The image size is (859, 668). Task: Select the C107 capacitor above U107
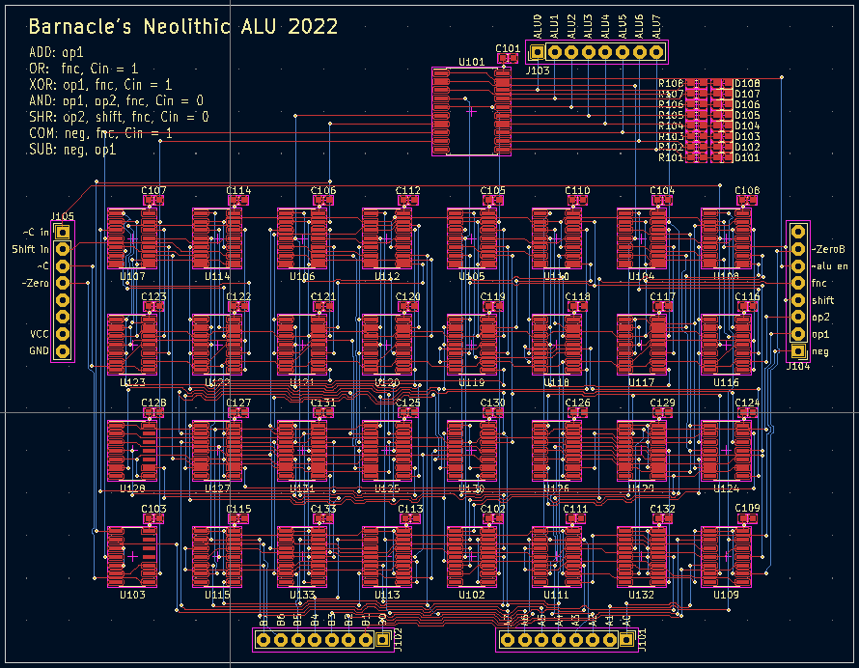coord(153,200)
